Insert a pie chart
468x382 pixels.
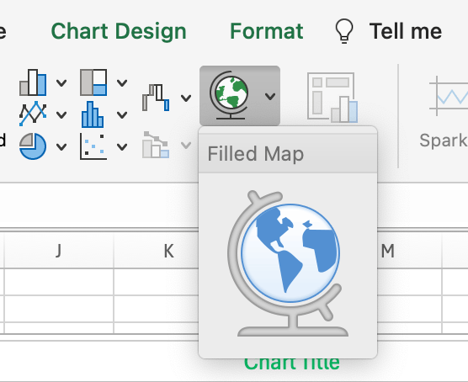pos(33,146)
